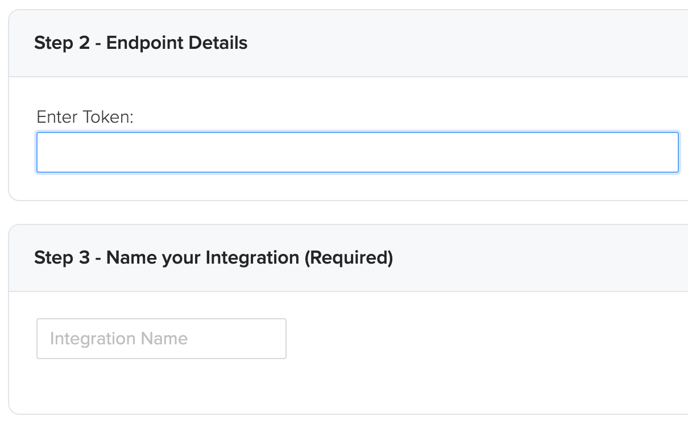Viewport: 688px width, 425px height.
Task: Click empty header area right of "Endpoint Details"
Action: coord(455,43)
